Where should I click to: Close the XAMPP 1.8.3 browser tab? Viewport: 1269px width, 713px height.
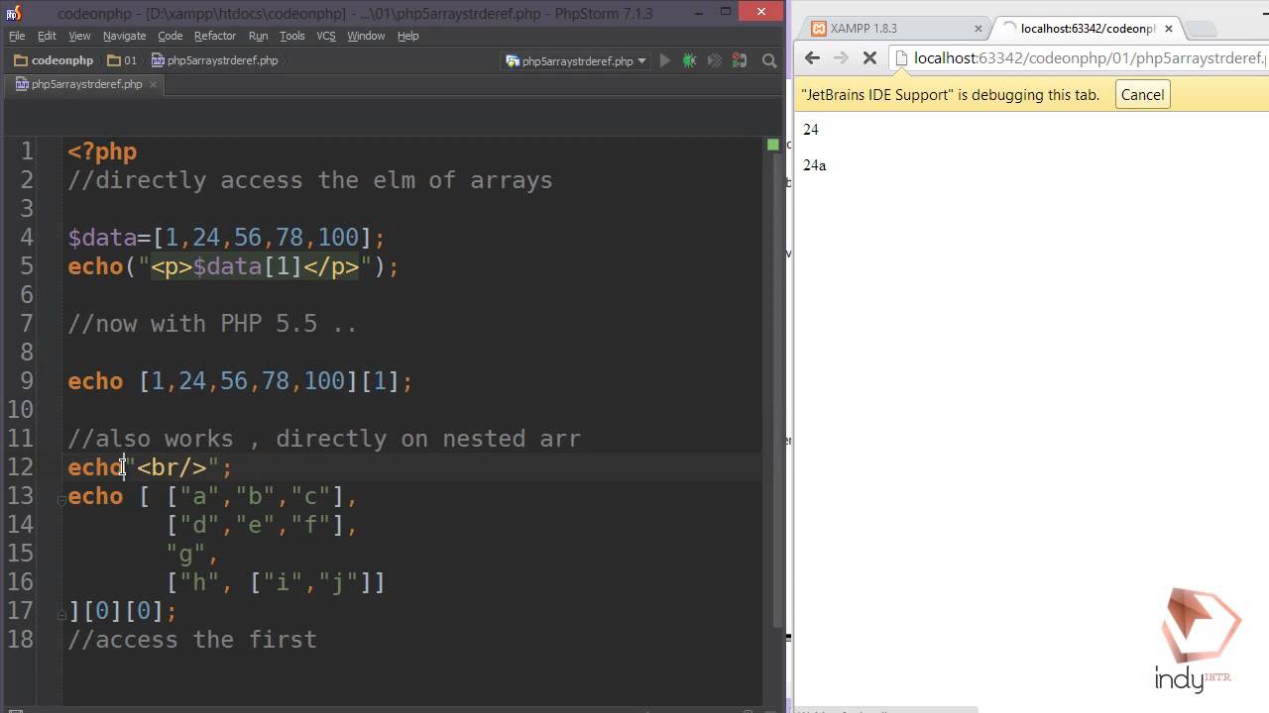[x=979, y=29]
